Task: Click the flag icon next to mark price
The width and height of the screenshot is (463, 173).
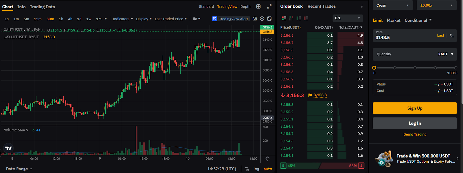Action: [310, 95]
